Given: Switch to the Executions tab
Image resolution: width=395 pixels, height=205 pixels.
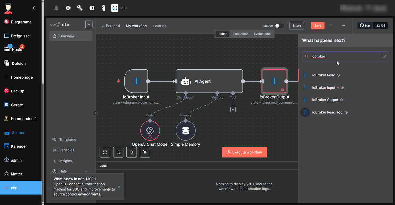Looking at the screenshot, I should pyautogui.click(x=240, y=34).
